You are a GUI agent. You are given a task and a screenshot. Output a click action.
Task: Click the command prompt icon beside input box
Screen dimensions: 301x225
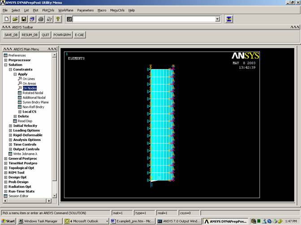(69, 19)
